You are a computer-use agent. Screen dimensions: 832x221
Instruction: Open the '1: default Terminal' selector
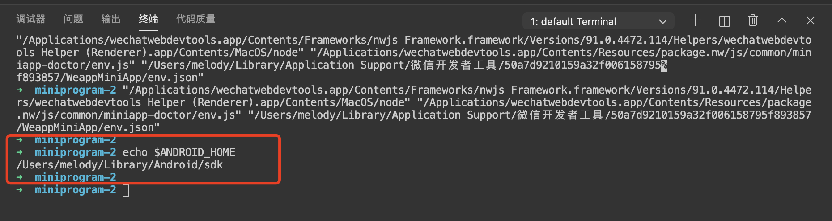(x=599, y=21)
